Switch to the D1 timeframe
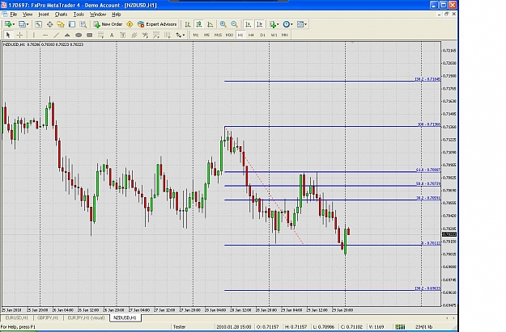 (262, 35)
